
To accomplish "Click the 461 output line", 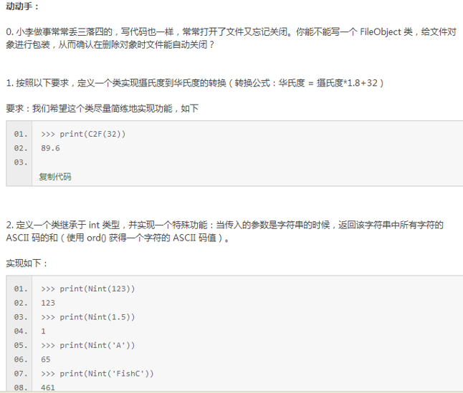I will coord(48,387).
